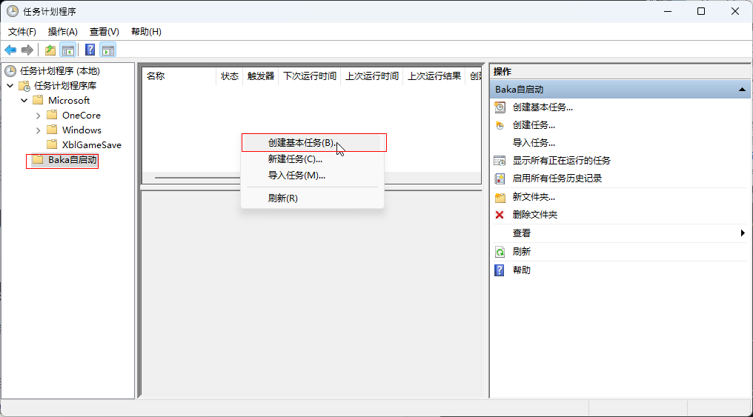Screen dimensions: 753x417
Task: Open the 操作(A) menu in menu bar
Action: 62,32
